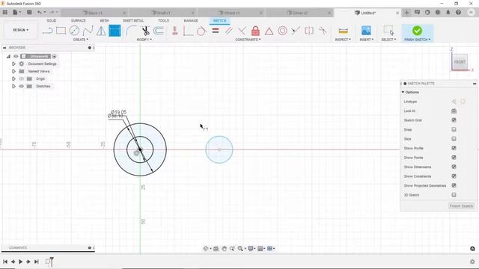
Task: Open the INSPECT dropdown menu
Action: (343, 40)
